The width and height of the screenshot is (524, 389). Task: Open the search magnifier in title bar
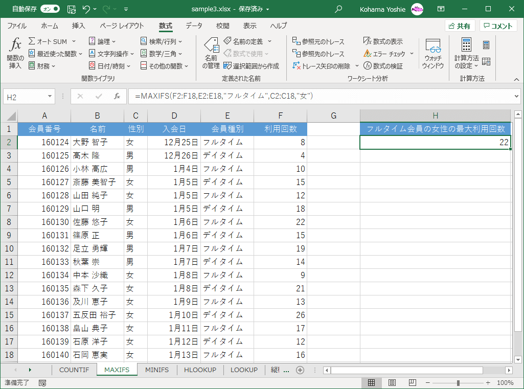pos(338,9)
